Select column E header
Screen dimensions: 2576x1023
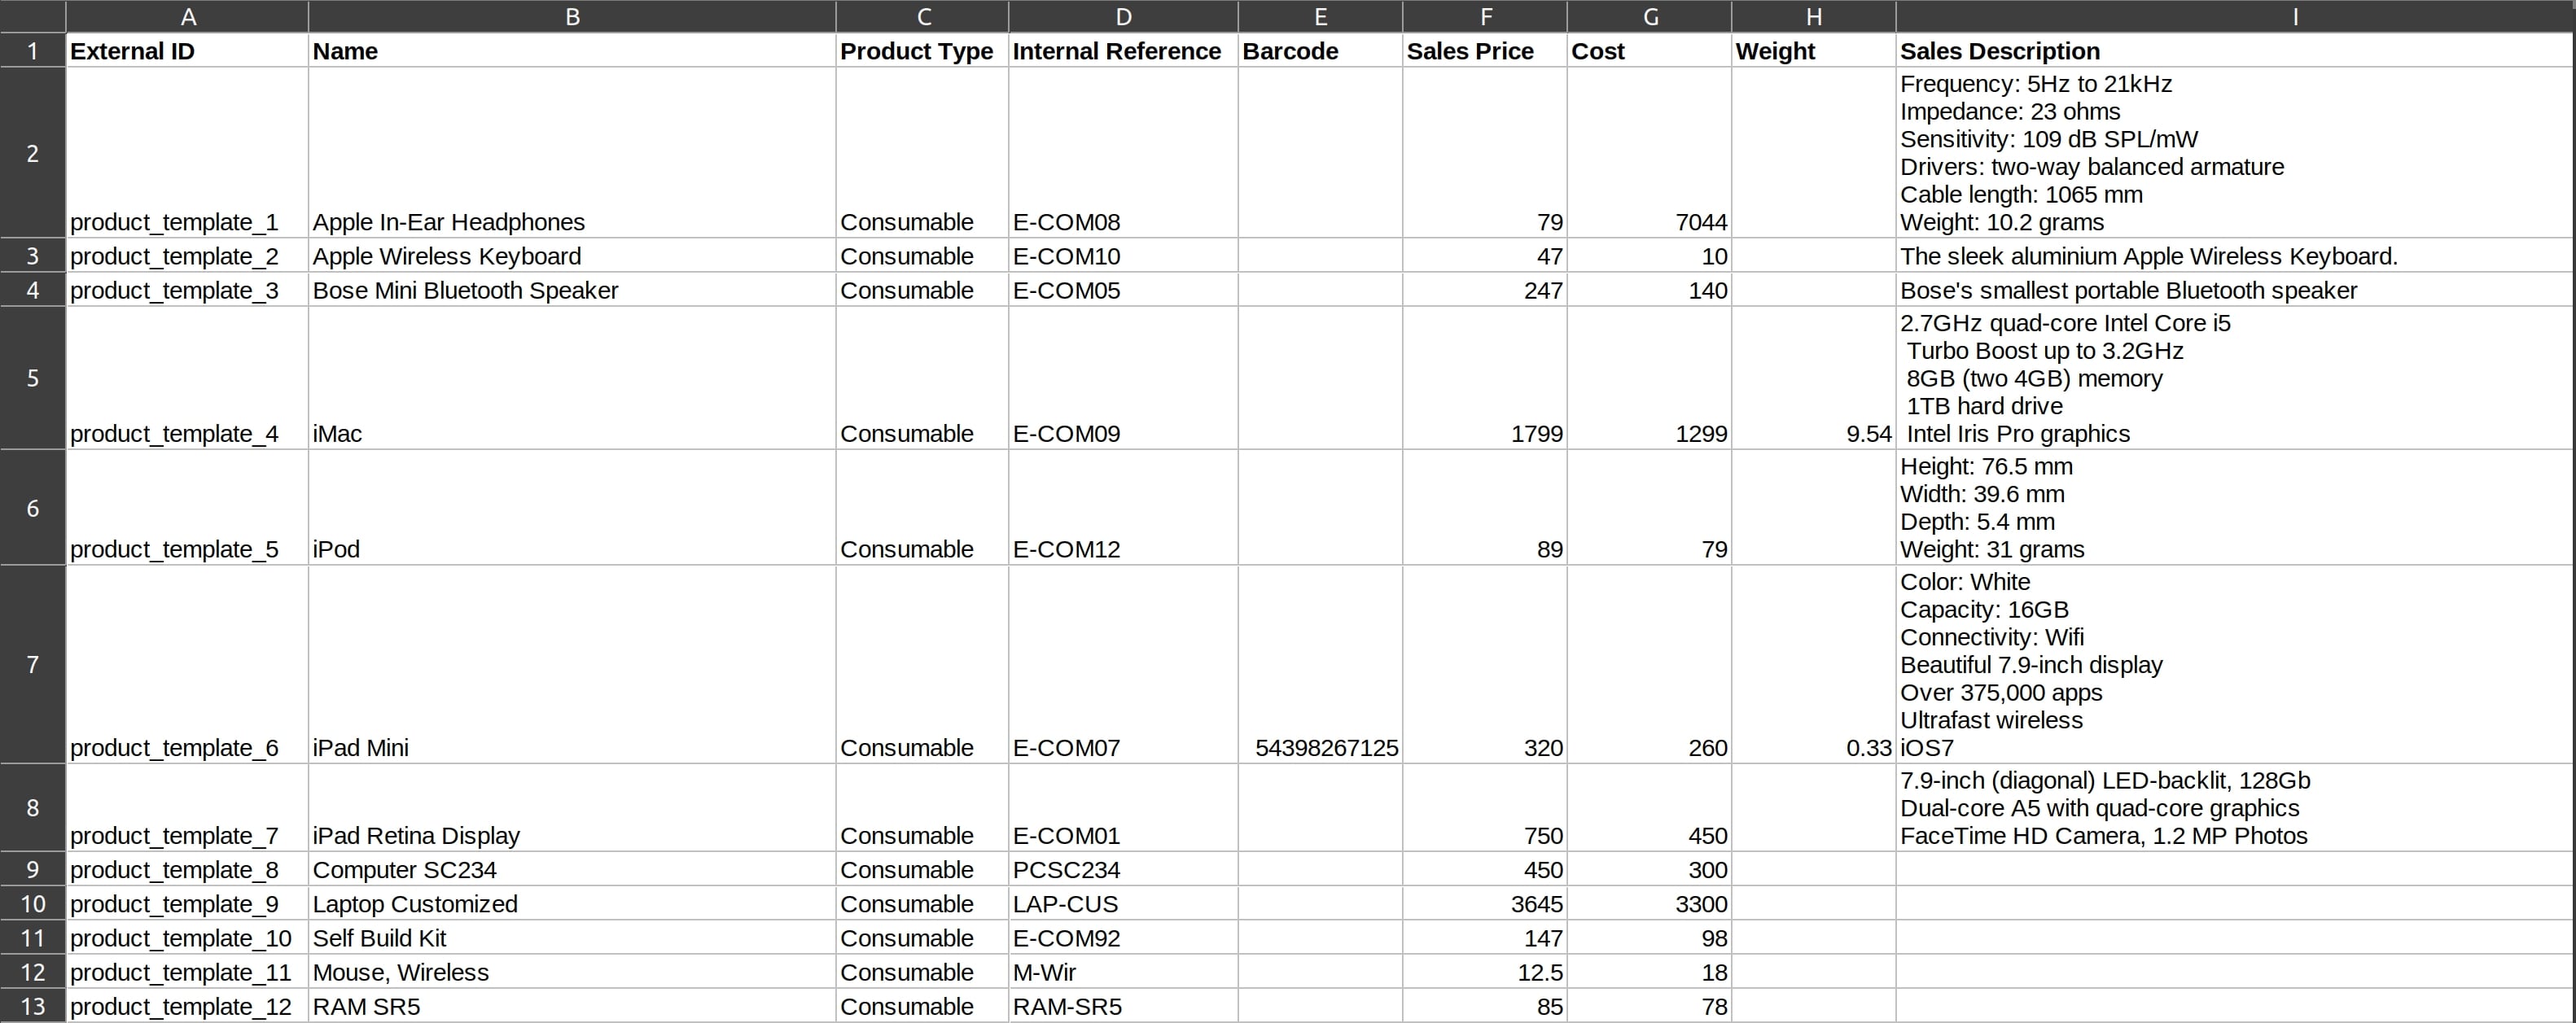1320,16
